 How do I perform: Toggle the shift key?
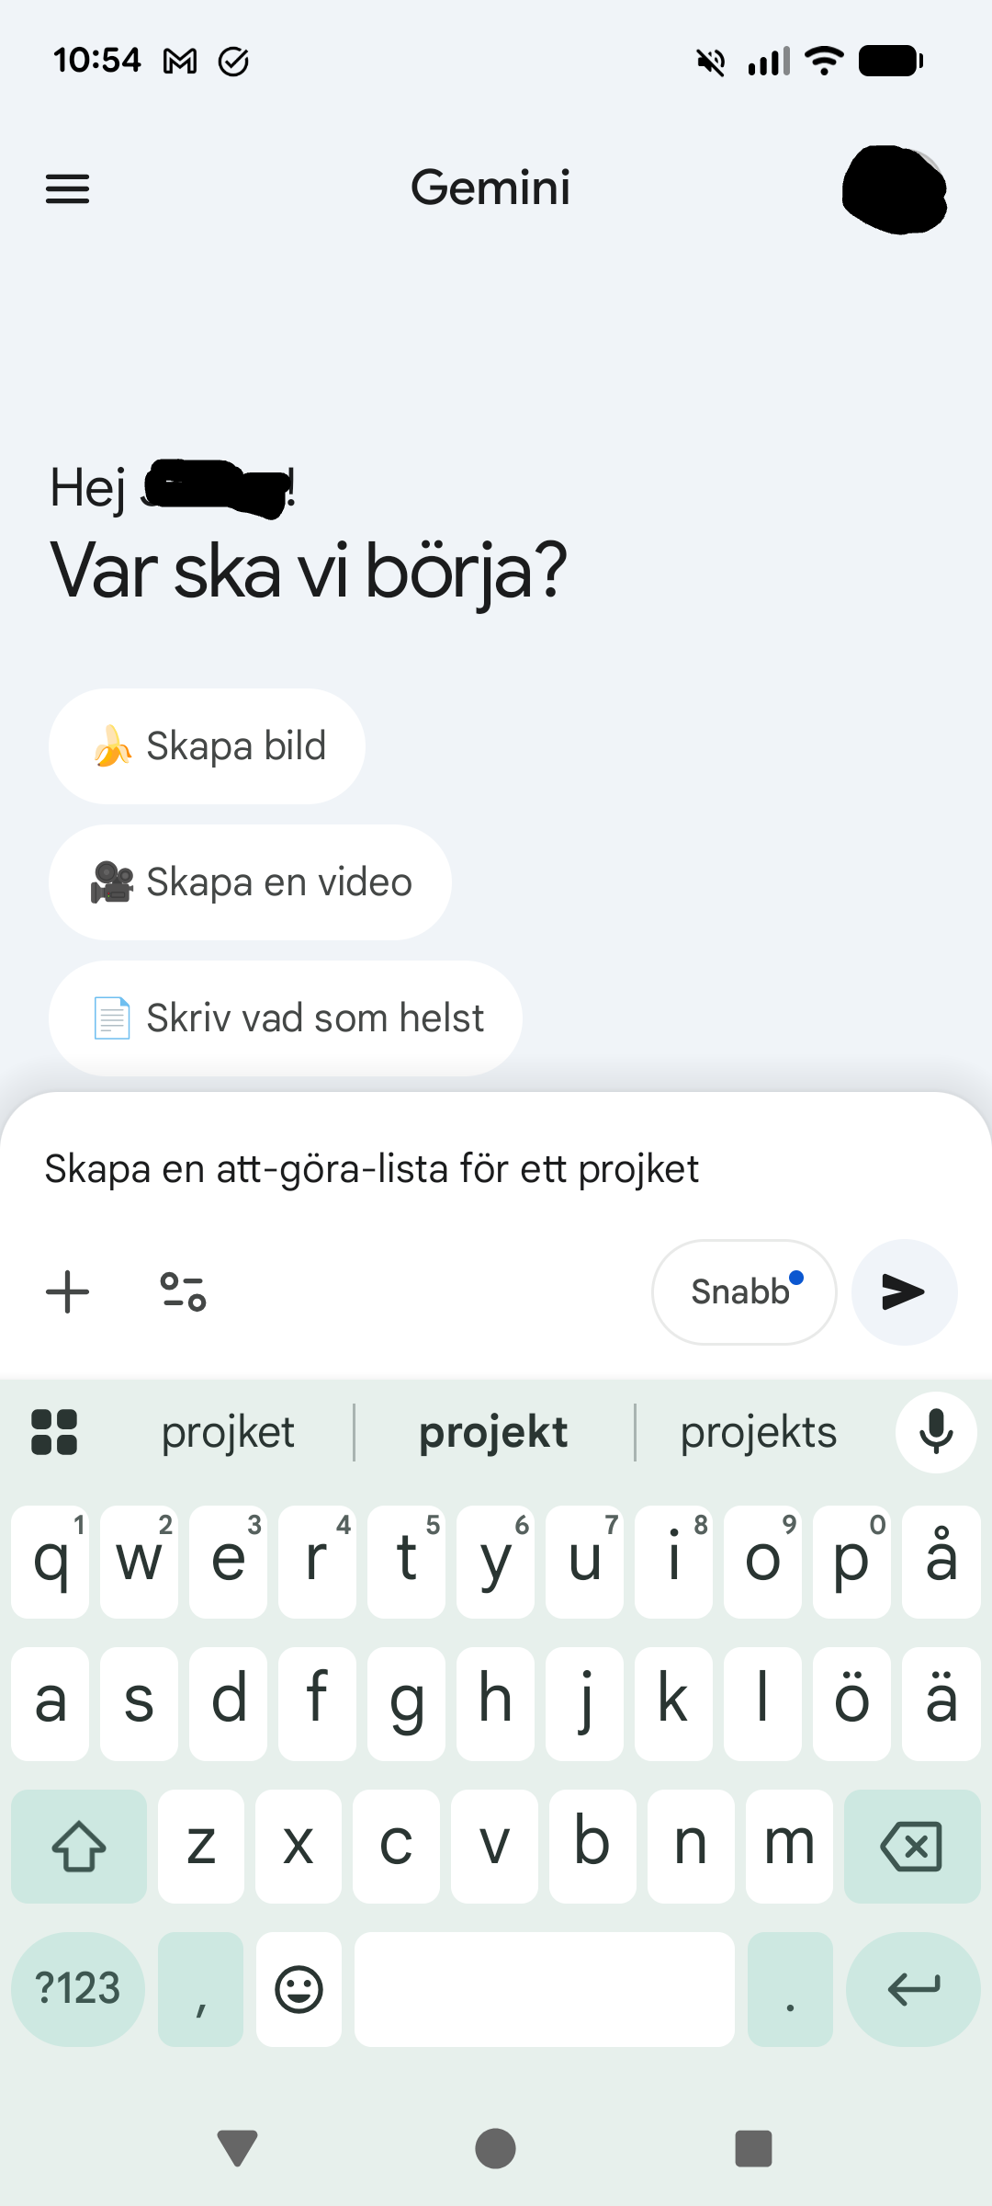(x=79, y=1846)
